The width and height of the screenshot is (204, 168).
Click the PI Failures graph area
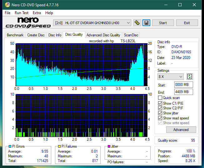tap(82, 115)
